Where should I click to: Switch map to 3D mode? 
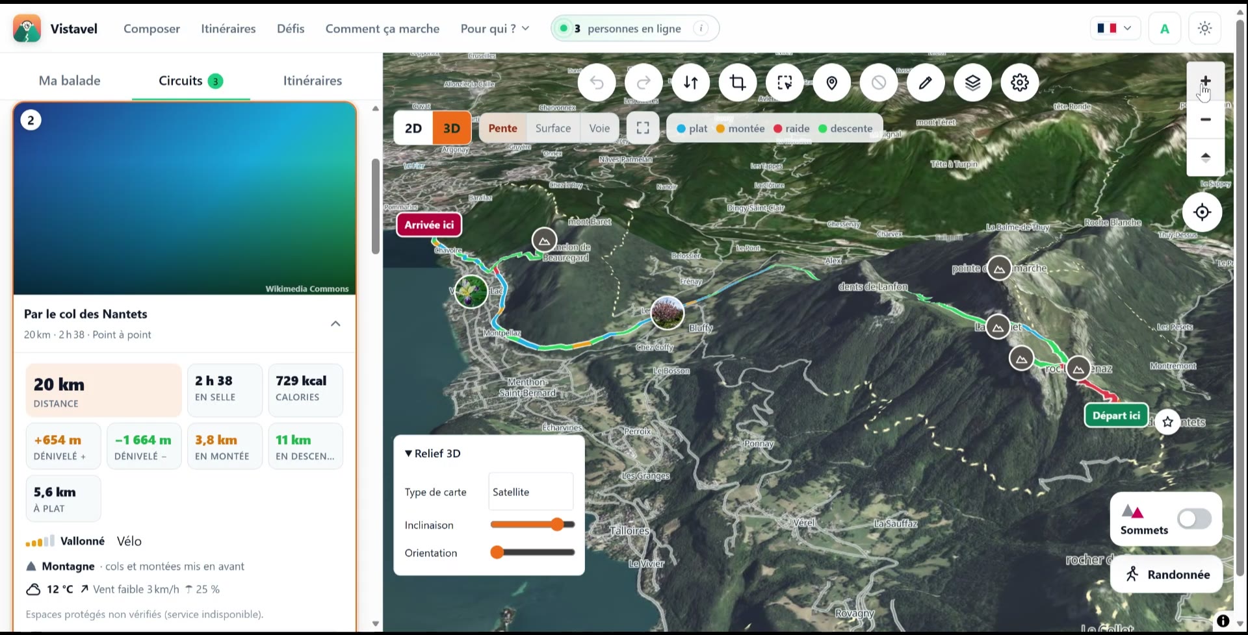(452, 128)
